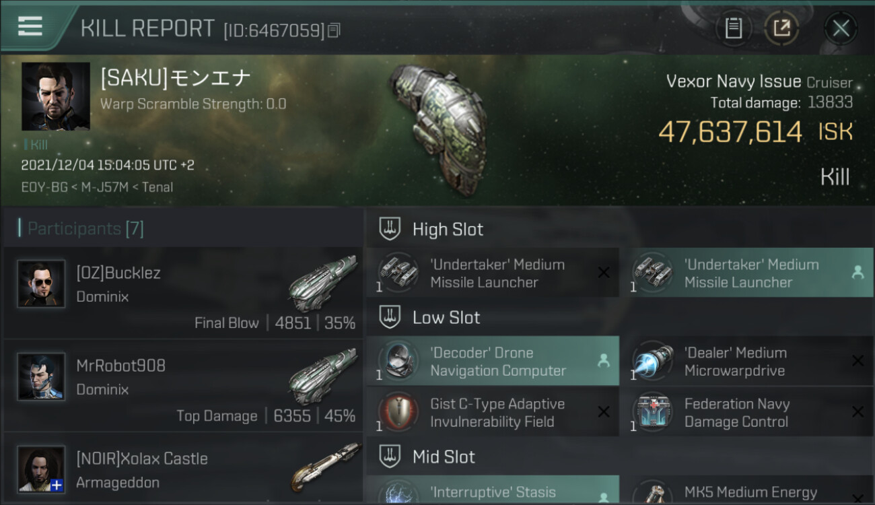Select the Xolax Castle participant entry

[x=183, y=469]
